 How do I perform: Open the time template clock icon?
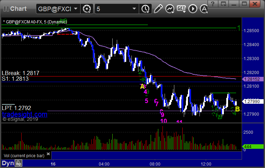coord(145,9)
